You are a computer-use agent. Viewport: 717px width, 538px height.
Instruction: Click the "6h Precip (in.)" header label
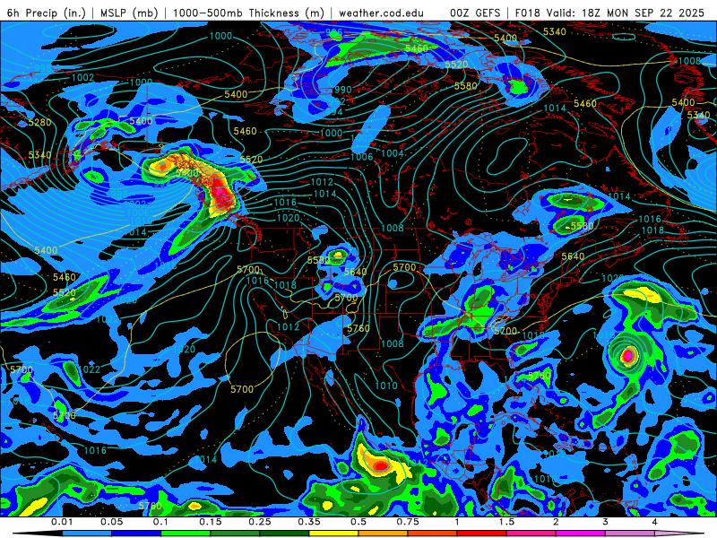[x=47, y=13]
